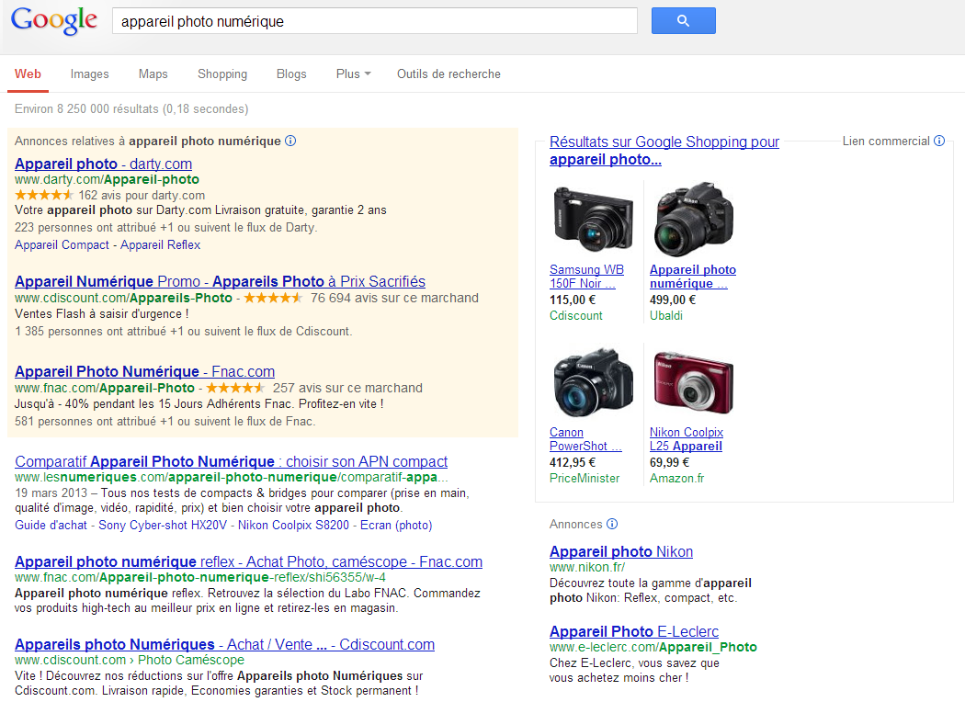Click the 'Appareil Compact' sitelink
The height and width of the screenshot is (702, 965).
click(62, 244)
